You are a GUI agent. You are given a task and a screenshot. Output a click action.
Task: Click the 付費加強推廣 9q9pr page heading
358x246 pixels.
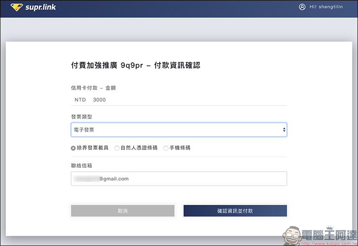(136, 65)
